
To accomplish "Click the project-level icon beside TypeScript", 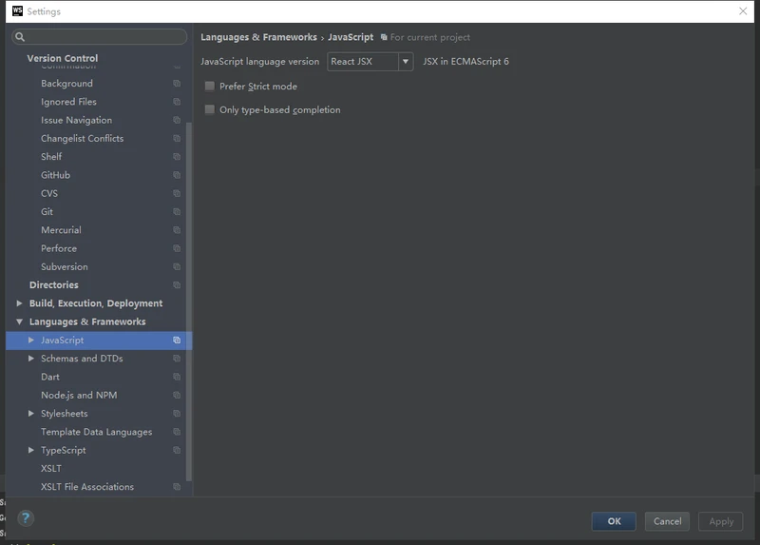I will click(x=177, y=451).
